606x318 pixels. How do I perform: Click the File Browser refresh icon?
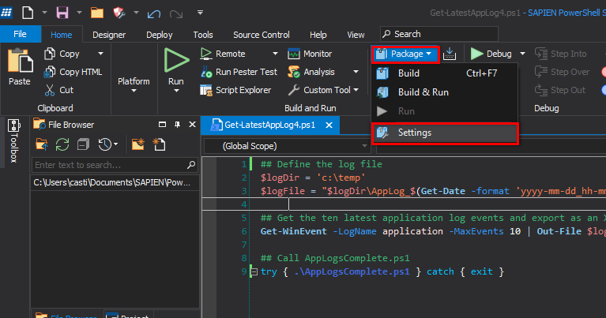[62, 144]
